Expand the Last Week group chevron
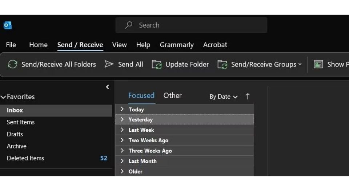This screenshot has width=349, height=196. tap(122, 130)
